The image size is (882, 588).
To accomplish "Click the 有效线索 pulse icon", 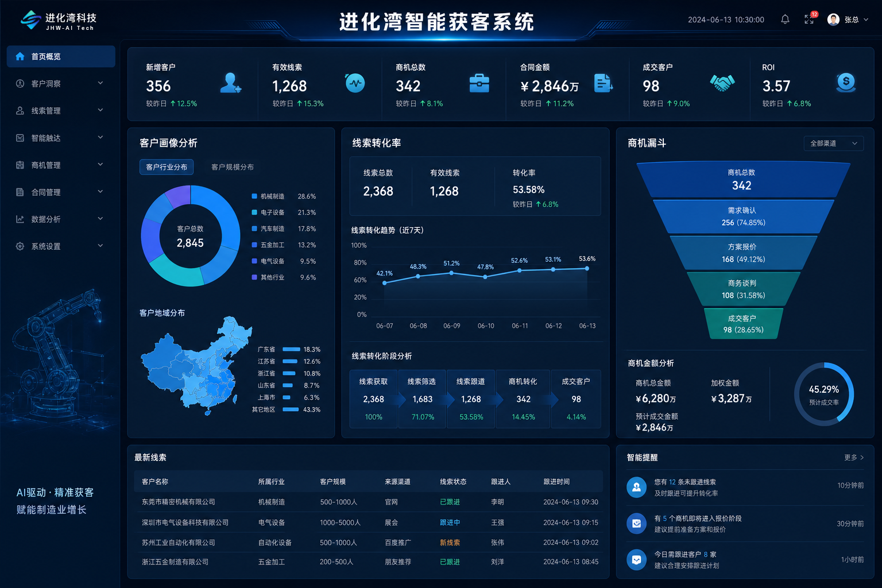I will [355, 83].
